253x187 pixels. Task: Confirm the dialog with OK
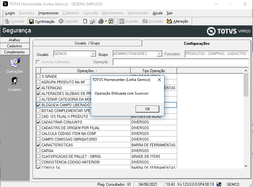point(147,109)
